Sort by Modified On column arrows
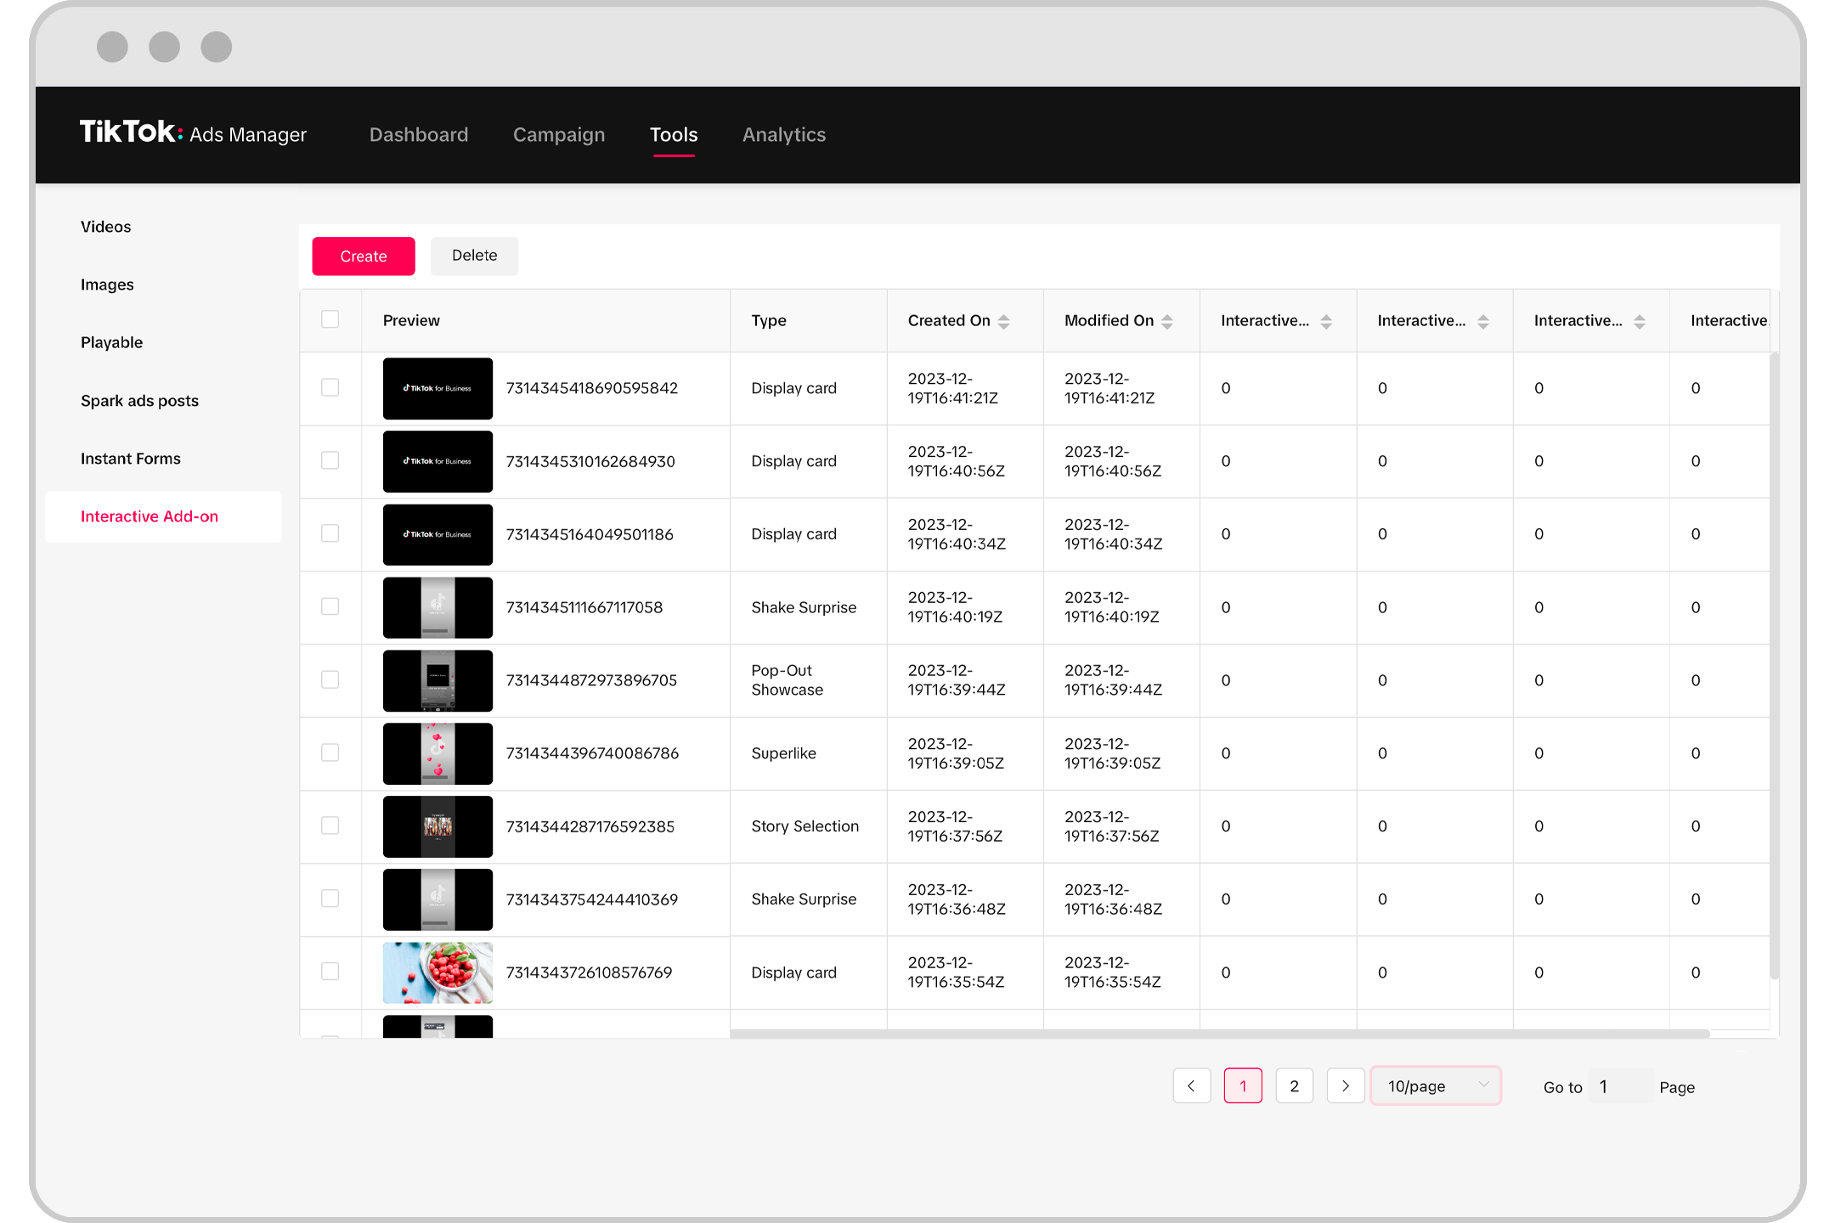The image size is (1835, 1223). [1167, 321]
